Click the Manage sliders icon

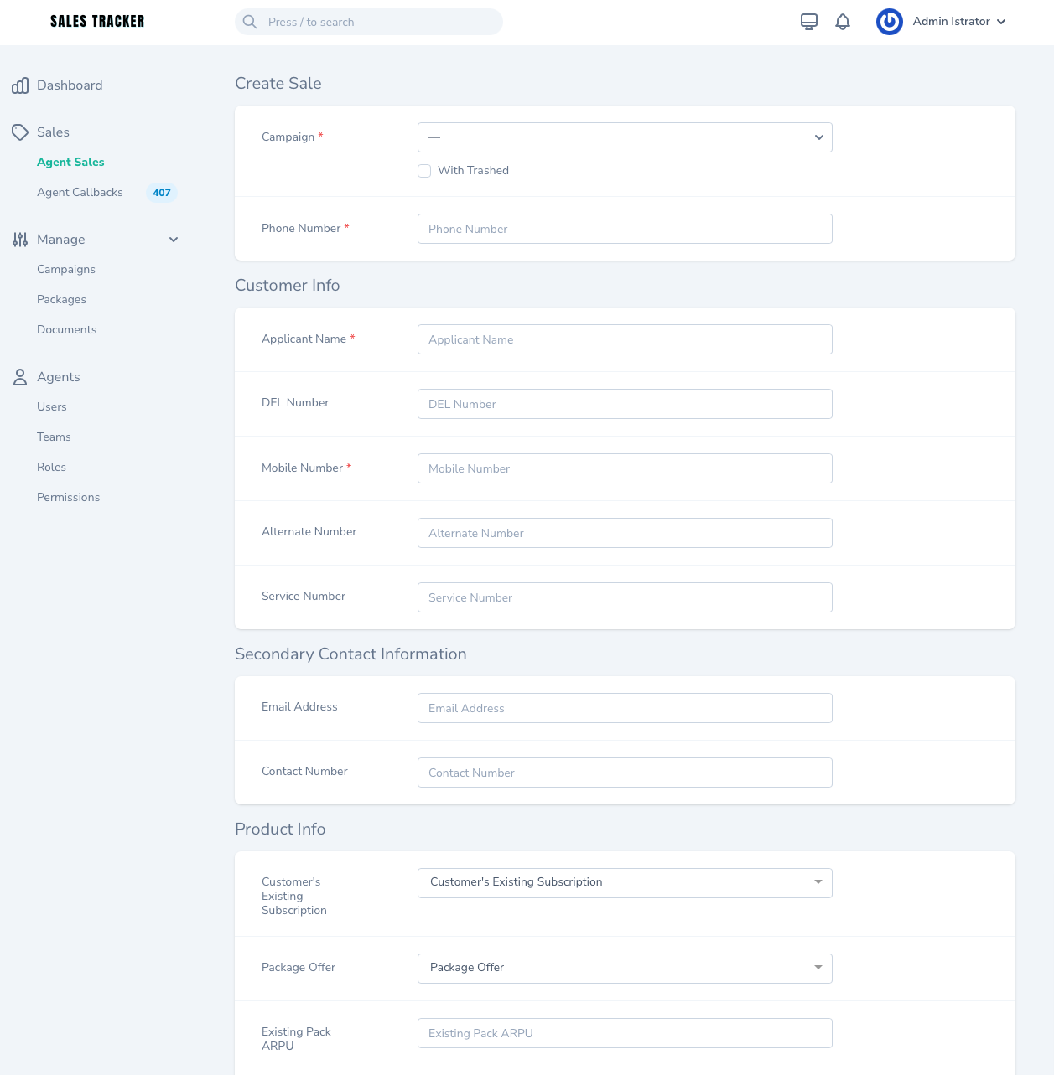pos(20,240)
